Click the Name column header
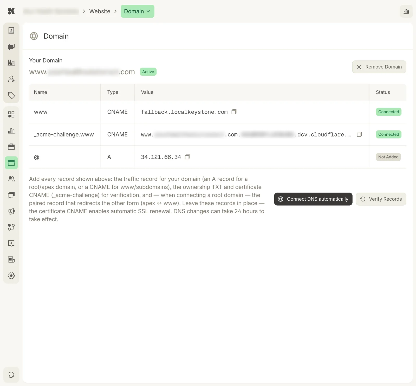 coord(40,92)
